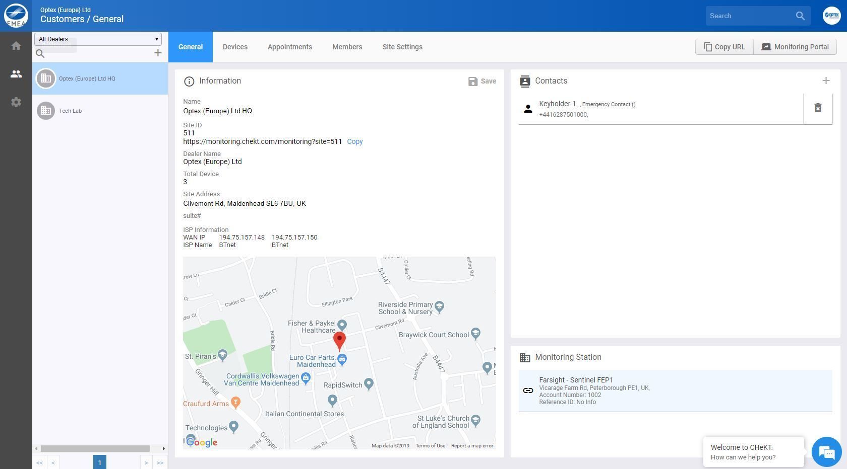Add a new customer with plus icon
This screenshot has width=847, height=469.
(158, 53)
